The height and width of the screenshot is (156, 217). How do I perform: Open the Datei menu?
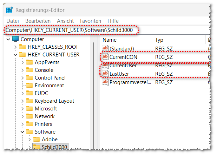click(x=13, y=21)
